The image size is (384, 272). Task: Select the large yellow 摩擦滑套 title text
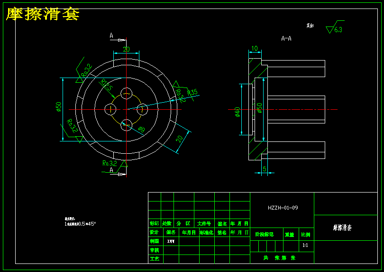43,14
